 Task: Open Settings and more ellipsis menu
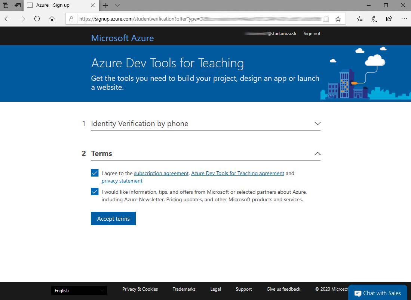pyautogui.click(x=404, y=19)
